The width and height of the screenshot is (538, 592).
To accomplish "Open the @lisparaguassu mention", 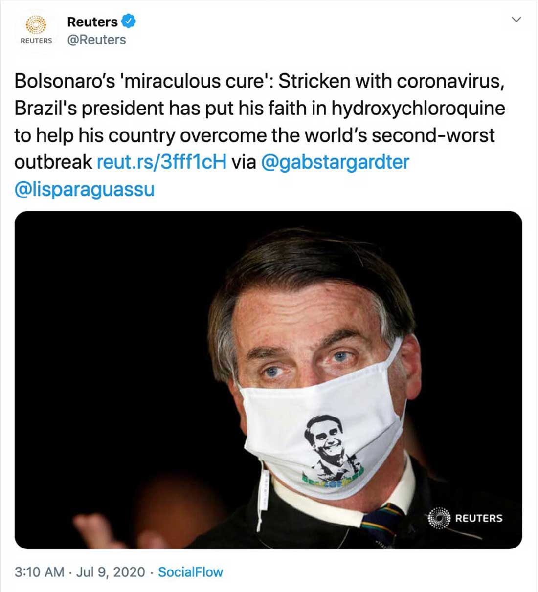I will 85,189.
